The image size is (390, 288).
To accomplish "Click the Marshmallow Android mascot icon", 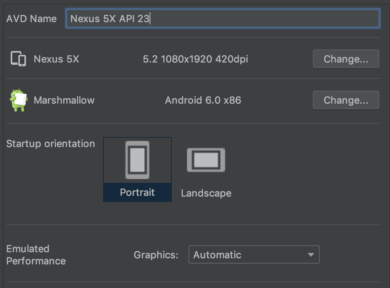I will click(x=18, y=100).
